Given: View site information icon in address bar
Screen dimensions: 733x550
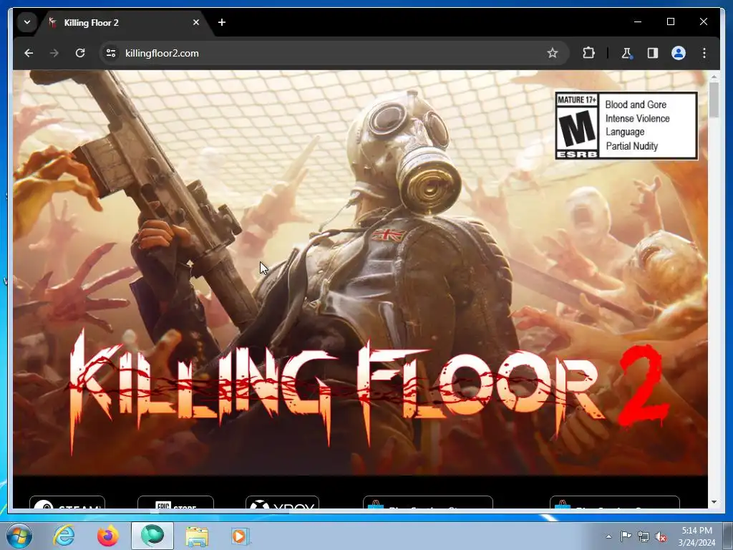Looking at the screenshot, I should [x=111, y=53].
